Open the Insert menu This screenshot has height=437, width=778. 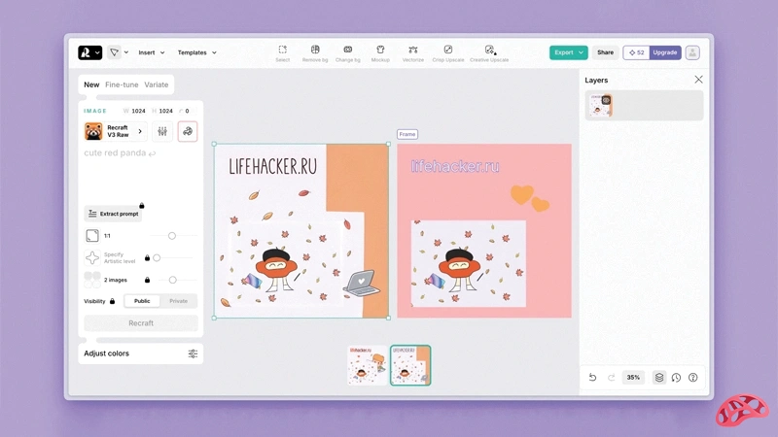152,52
